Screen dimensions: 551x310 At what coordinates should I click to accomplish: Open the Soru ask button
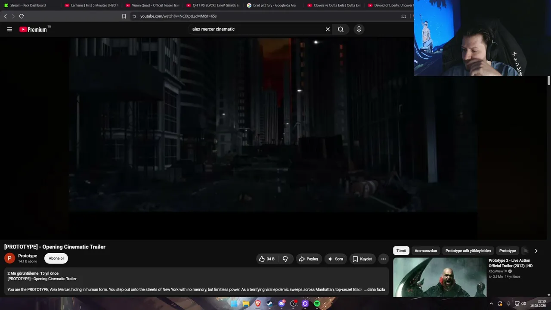click(335, 259)
